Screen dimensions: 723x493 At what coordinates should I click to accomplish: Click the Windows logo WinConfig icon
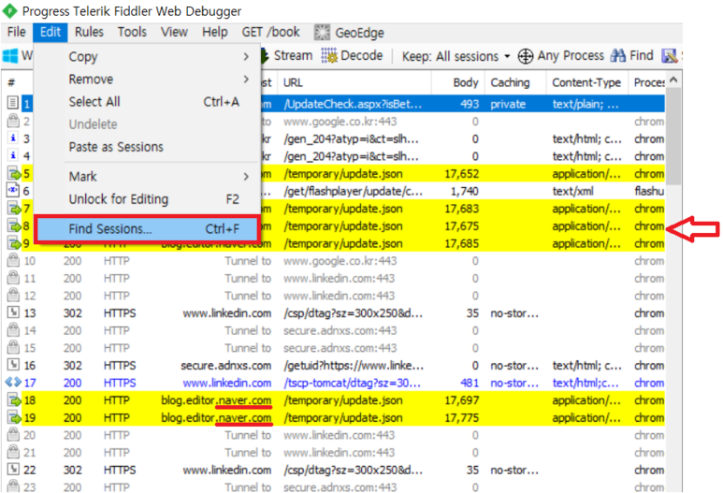point(10,56)
